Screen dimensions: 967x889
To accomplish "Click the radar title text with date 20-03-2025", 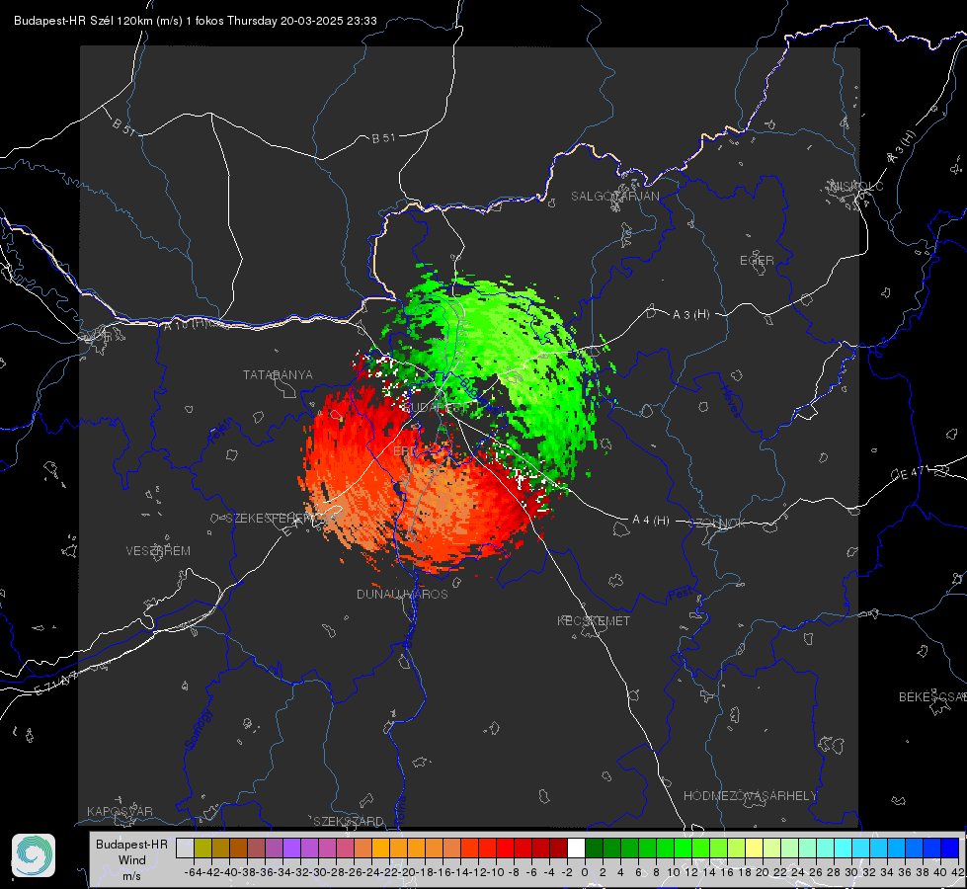I will coord(195,21).
